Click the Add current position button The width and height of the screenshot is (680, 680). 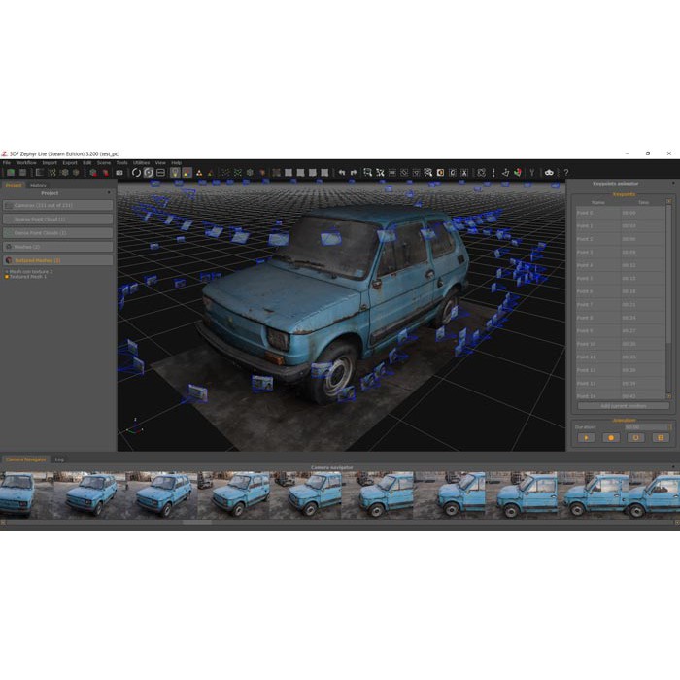pos(624,406)
